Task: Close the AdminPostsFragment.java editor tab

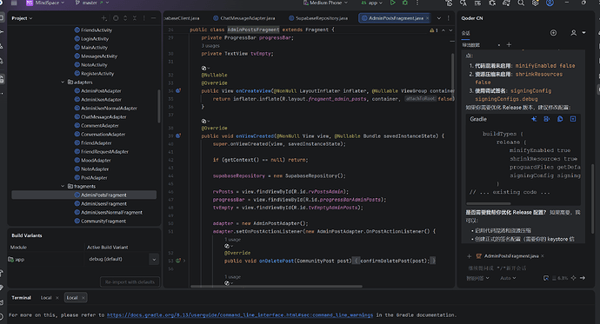Action: click(x=428, y=18)
